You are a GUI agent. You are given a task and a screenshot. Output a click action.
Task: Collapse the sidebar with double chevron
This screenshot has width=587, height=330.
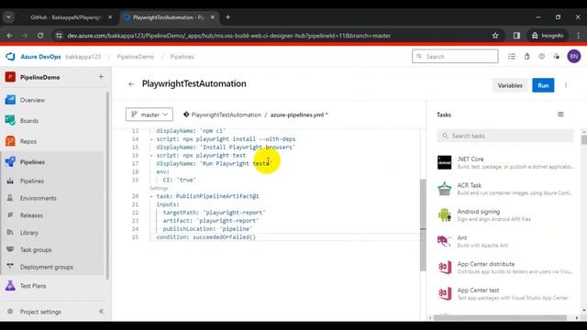[101, 312]
